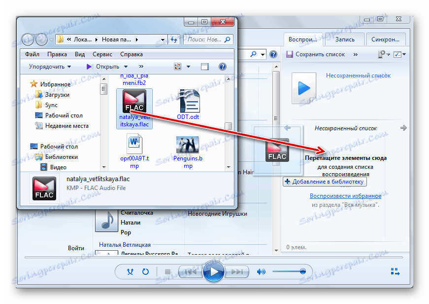Click the Previous track button

coord(191,271)
